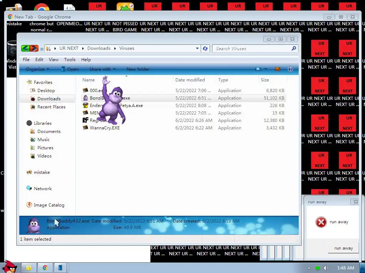Click the Change your view icon
The image size is (365, 273).
258,69
